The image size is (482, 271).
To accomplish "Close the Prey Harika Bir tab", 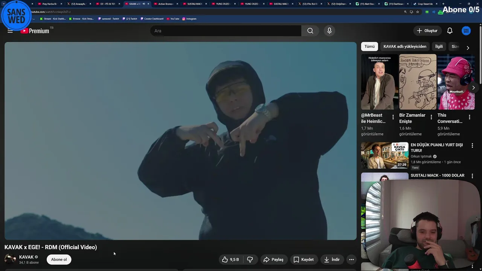I will (61, 4).
